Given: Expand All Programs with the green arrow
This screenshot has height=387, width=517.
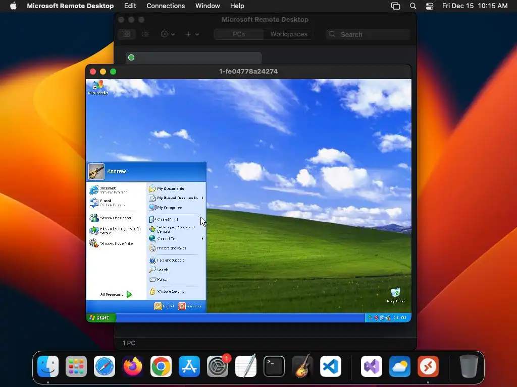Looking at the screenshot, I should pos(129,294).
